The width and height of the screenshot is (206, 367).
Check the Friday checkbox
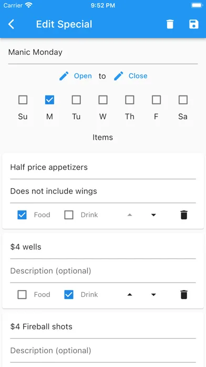[x=156, y=100]
